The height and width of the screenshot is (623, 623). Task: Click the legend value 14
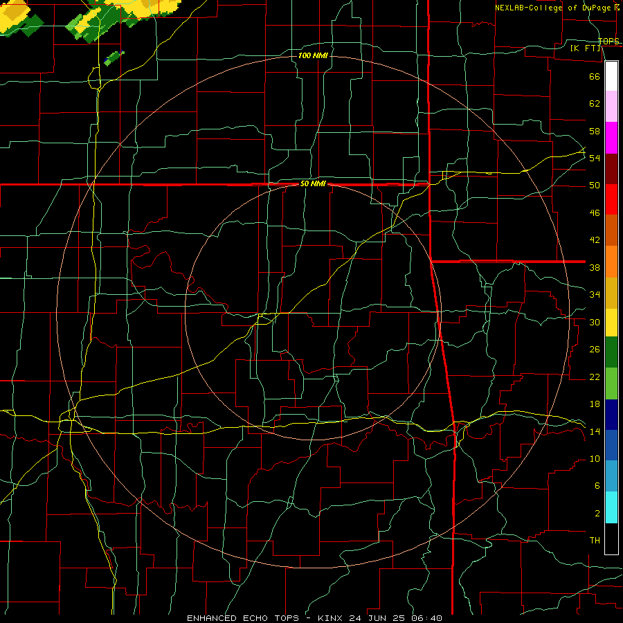(595, 431)
